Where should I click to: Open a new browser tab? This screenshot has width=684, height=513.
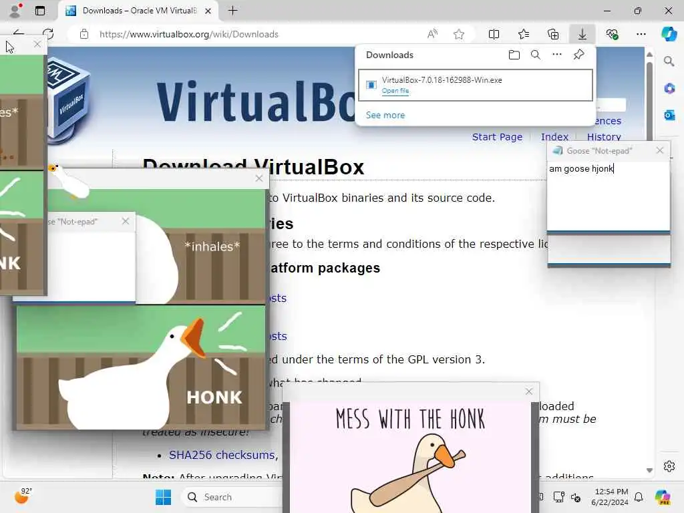coord(233,11)
